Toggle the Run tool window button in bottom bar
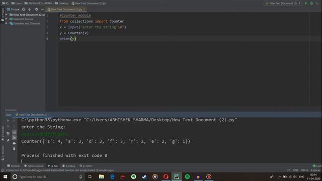This screenshot has width=322, height=181. pos(53,166)
